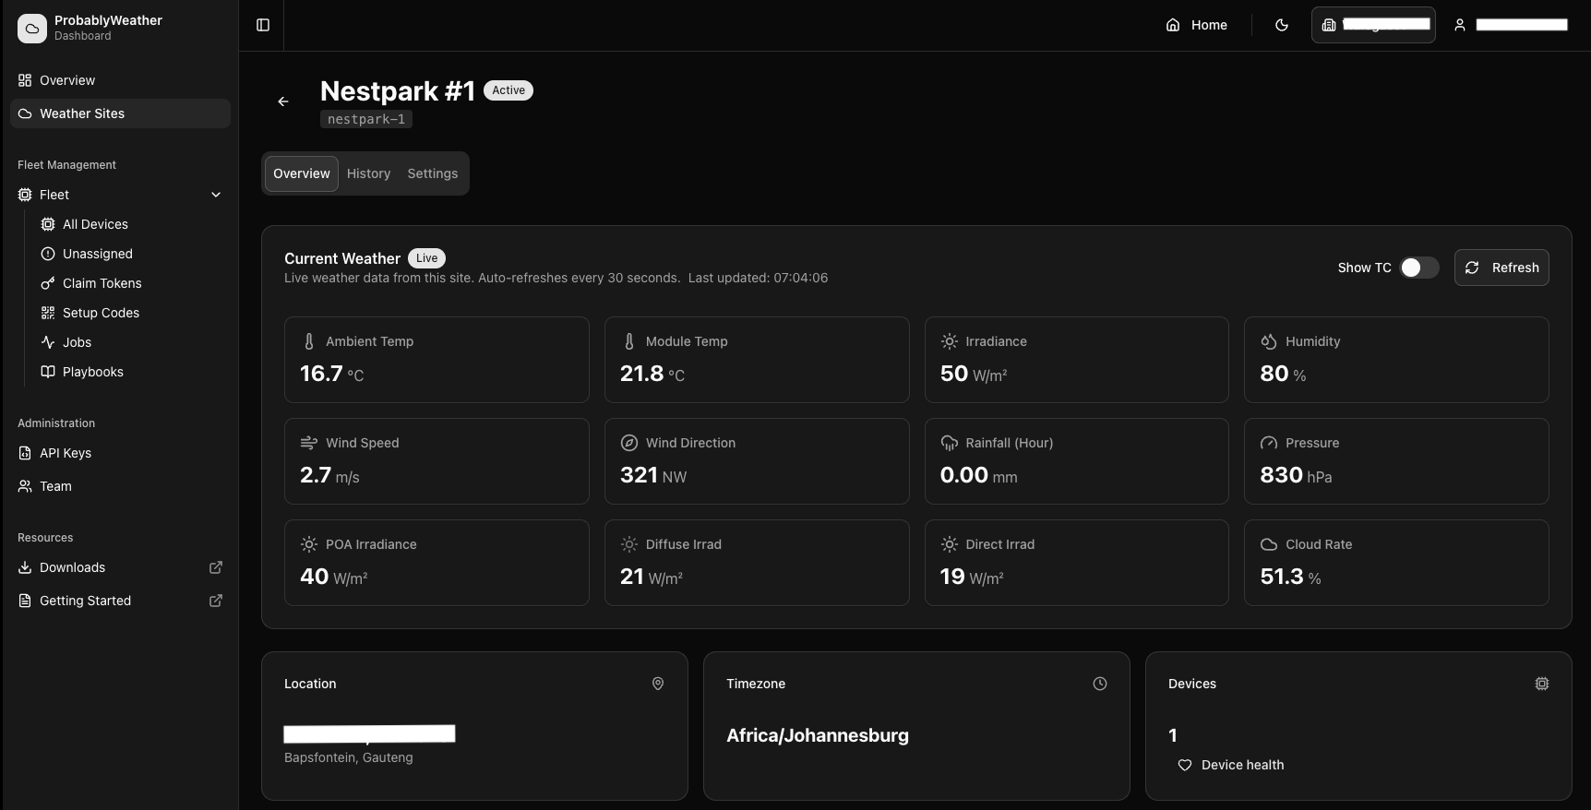The width and height of the screenshot is (1591, 810).
Task: Open the organization switcher in the header
Action: click(1373, 25)
